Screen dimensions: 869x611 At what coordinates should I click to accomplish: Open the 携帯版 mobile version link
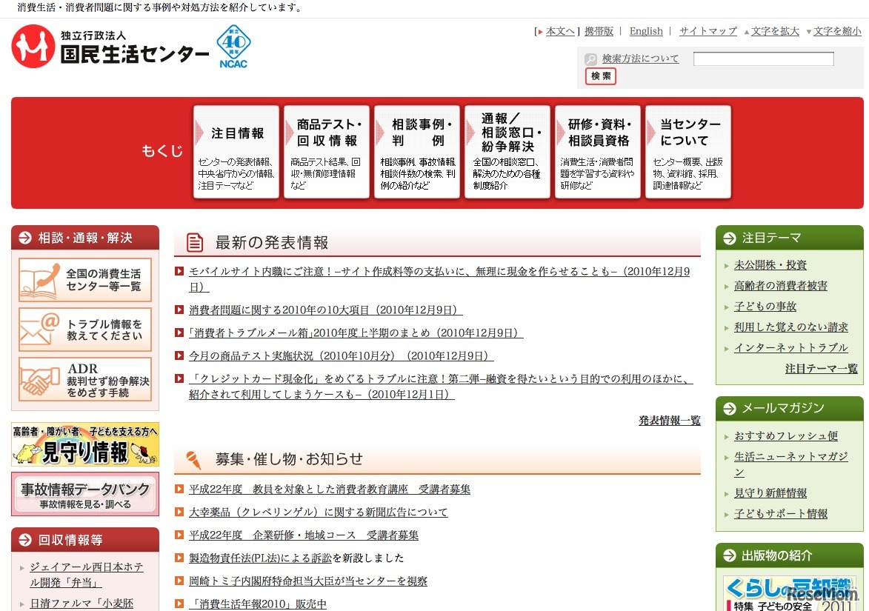599,32
